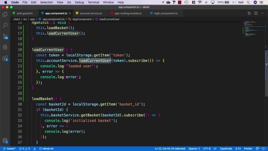Open the Search view in activity bar

click(5, 25)
